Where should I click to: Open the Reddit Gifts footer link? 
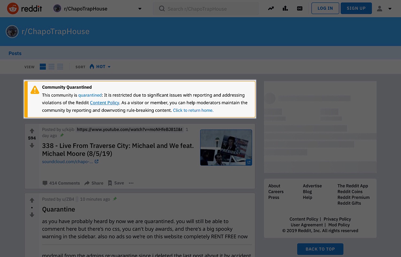[349, 203]
